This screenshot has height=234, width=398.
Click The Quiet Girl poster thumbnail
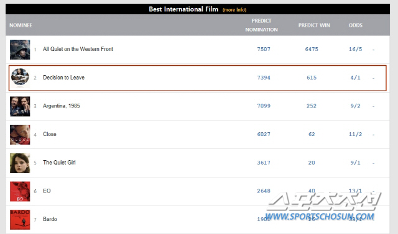(20, 163)
